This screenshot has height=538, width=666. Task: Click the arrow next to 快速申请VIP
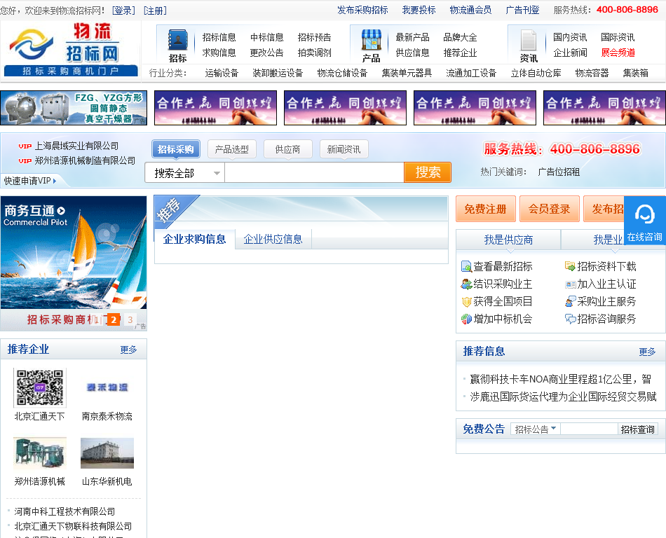tap(55, 181)
